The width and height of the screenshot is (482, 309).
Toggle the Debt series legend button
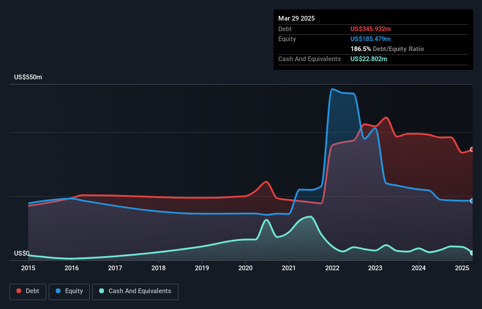28,291
